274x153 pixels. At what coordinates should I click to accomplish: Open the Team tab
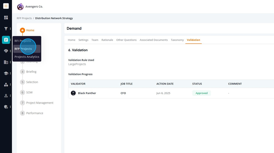(95, 40)
